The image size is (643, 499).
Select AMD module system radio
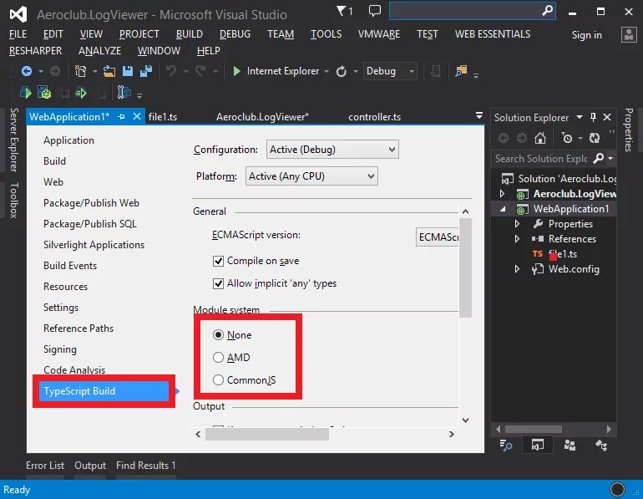[218, 358]
